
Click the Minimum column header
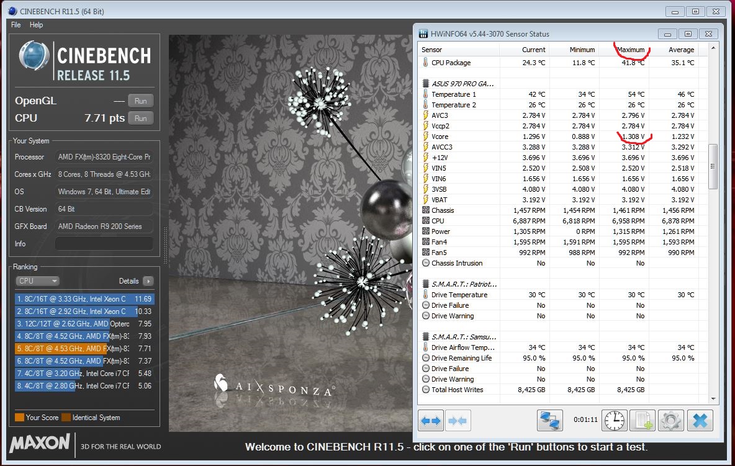[574, 49]
